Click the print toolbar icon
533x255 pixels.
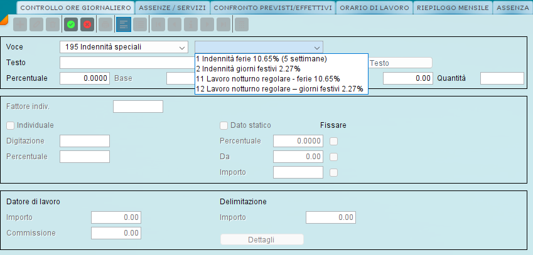point(105,25)
